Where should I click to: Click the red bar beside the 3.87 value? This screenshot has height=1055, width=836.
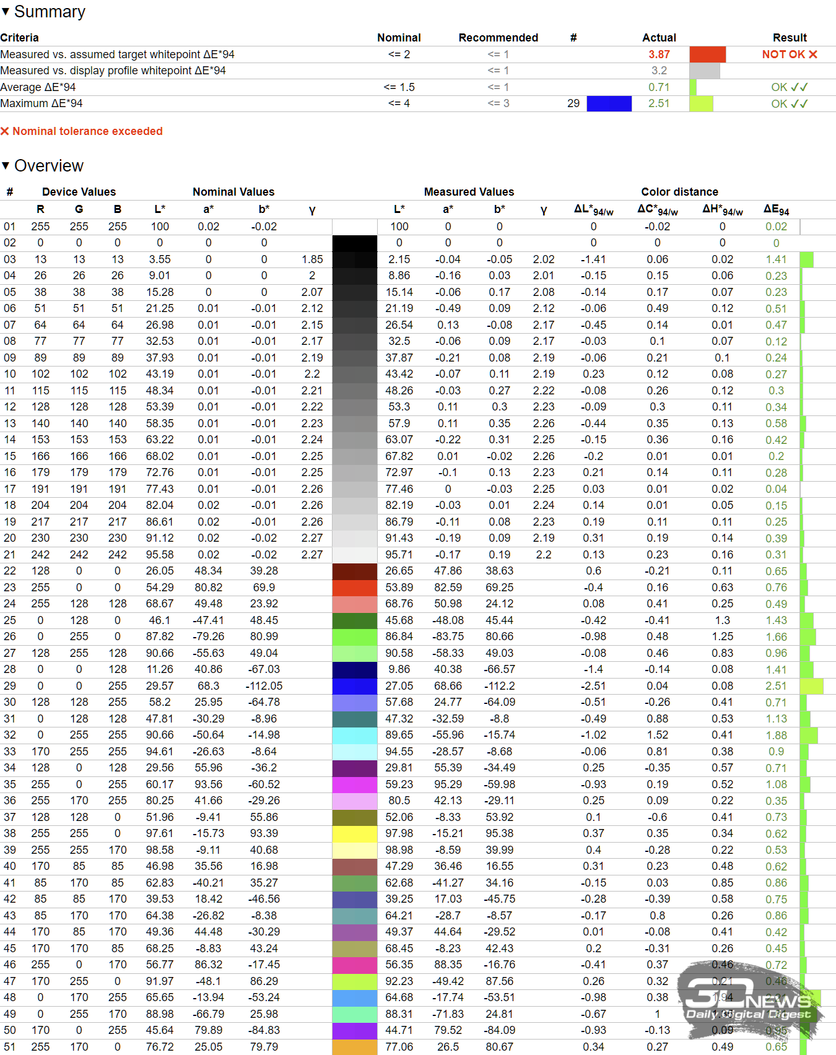[x=707, y=54]
